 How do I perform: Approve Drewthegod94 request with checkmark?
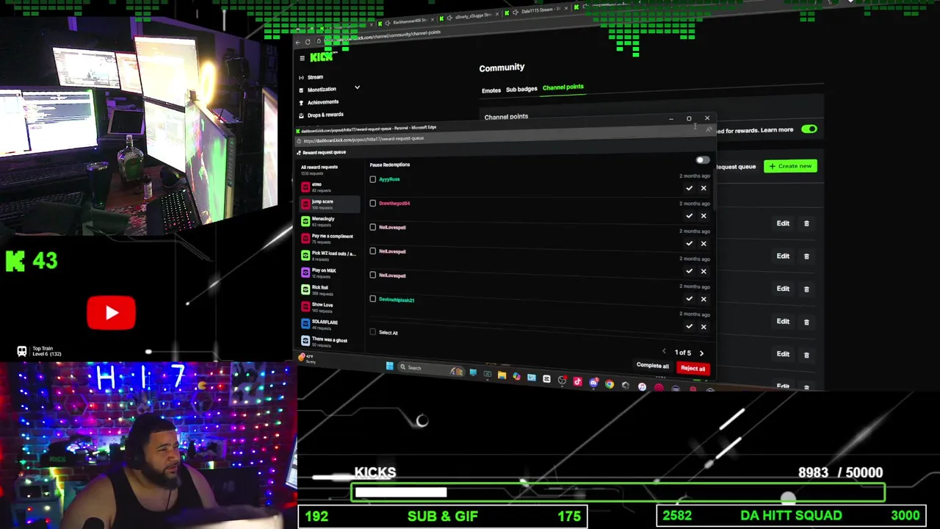pyautogui.click(x=689, y=216)
